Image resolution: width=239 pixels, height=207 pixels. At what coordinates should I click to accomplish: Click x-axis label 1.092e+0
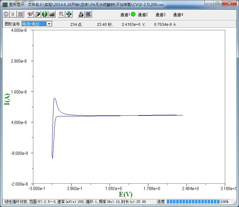[113, 188]
